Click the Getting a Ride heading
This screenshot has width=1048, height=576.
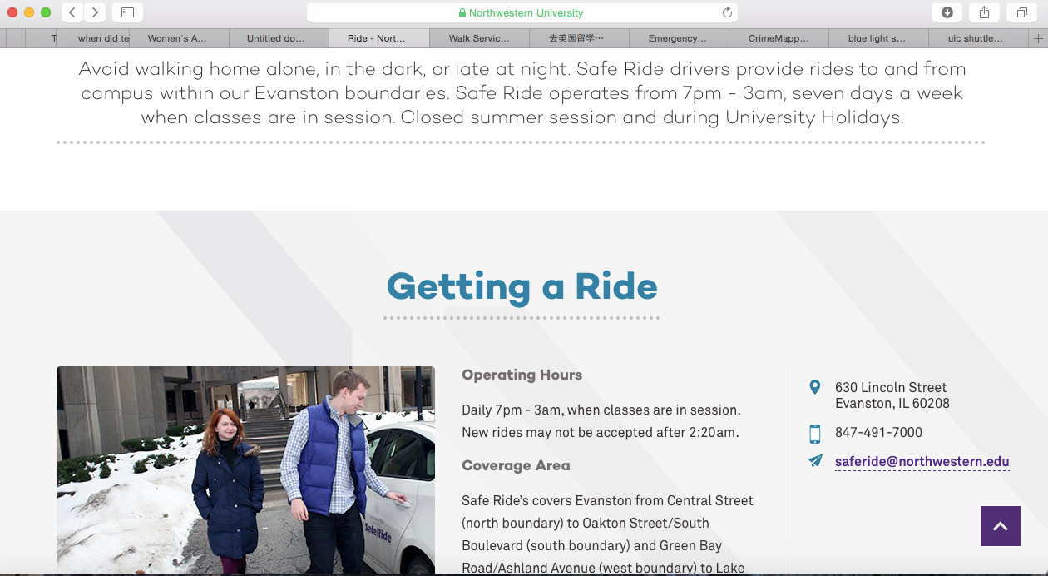click(522, 286)
